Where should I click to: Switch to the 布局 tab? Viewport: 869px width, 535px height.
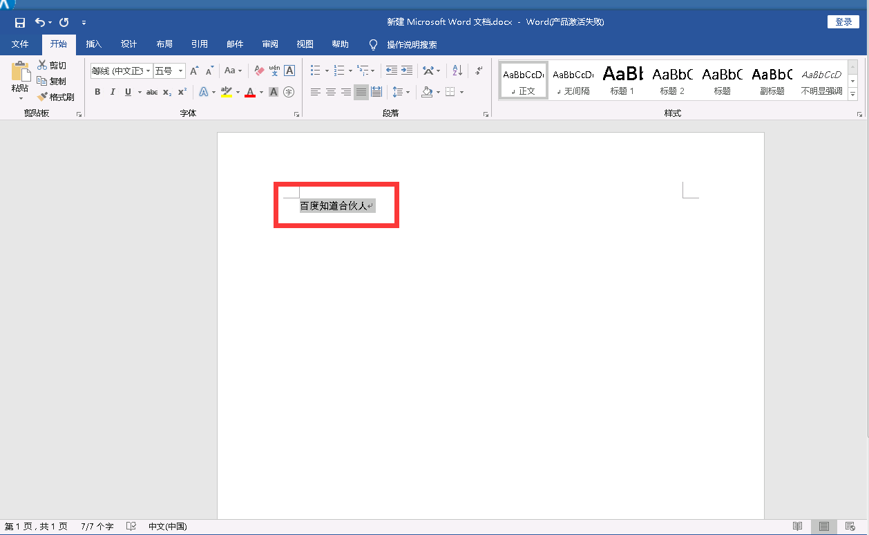pos(164,44)
